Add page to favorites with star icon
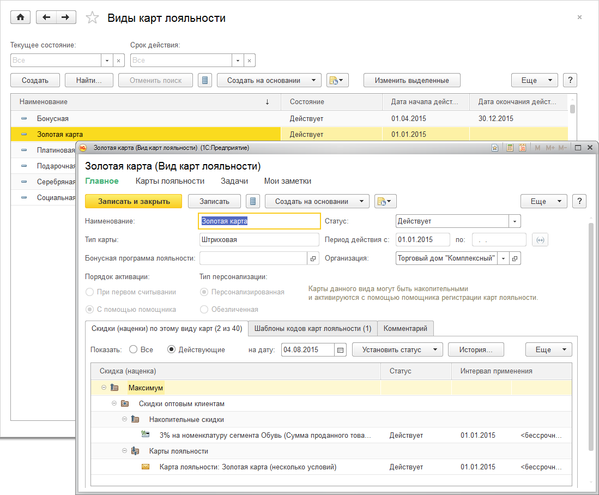This screenshot has height=495, width=599. pos(93,18)
